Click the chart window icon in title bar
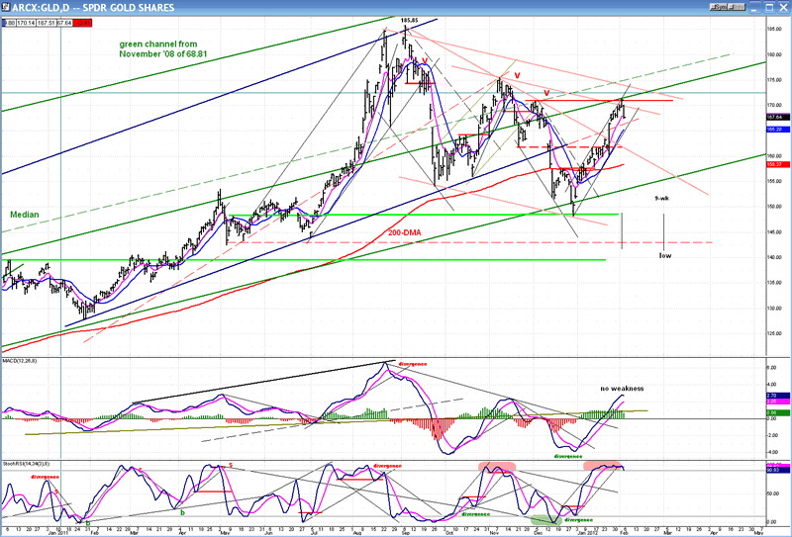Viewport: 792px width, 537px height. pyautogui.click(x=7, y=6)
